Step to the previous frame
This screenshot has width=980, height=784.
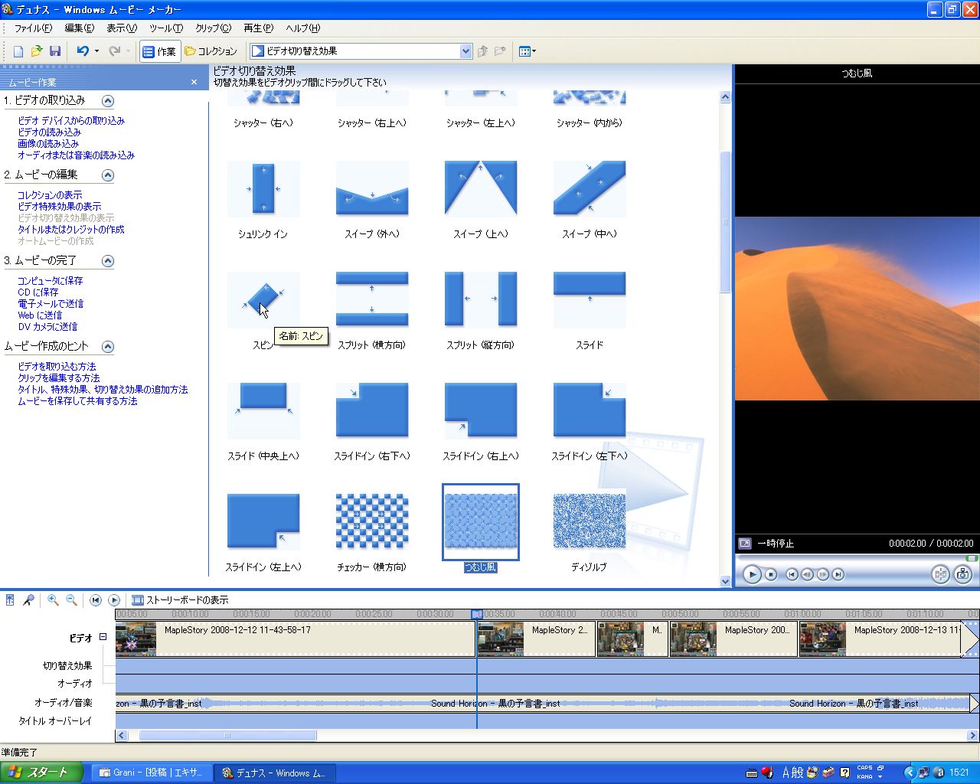tap(808, 574)
